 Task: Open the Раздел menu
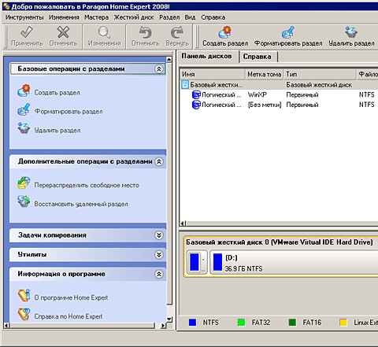tap(169, 17)
